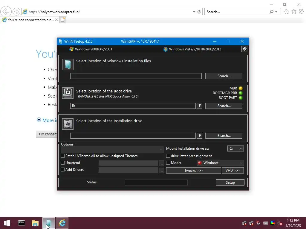Image resolution: width=306 pixels, height=229 pixels.
Task: Click the green BOOT PART status indicator
Action: tap(241, 98)
